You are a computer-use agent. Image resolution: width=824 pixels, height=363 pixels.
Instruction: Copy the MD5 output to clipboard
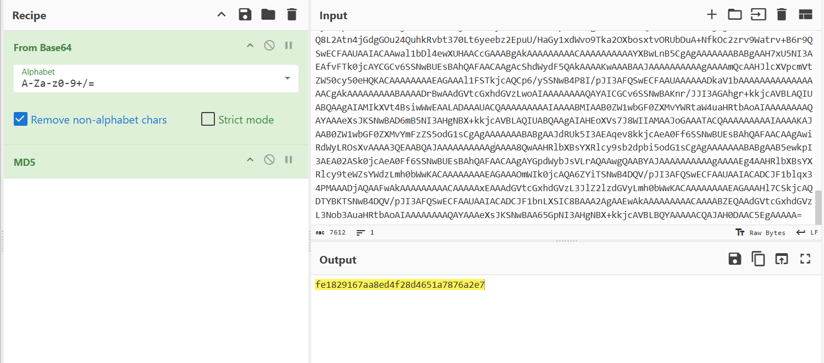click(x=758, y=259)
